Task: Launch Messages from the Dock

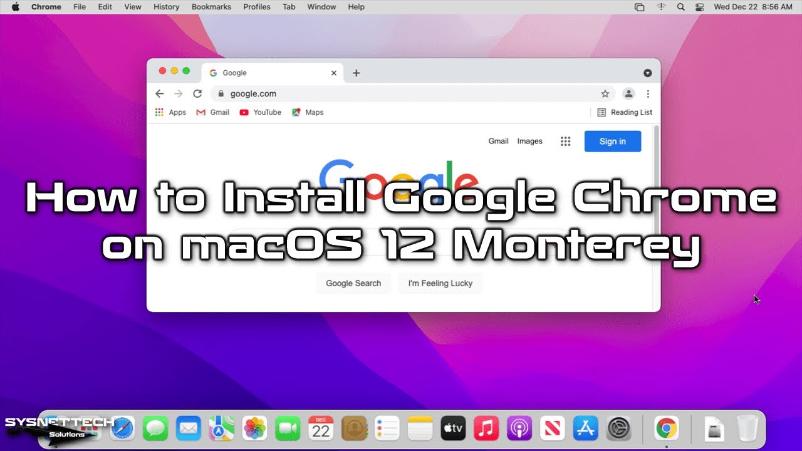Action: pos(155,428)
